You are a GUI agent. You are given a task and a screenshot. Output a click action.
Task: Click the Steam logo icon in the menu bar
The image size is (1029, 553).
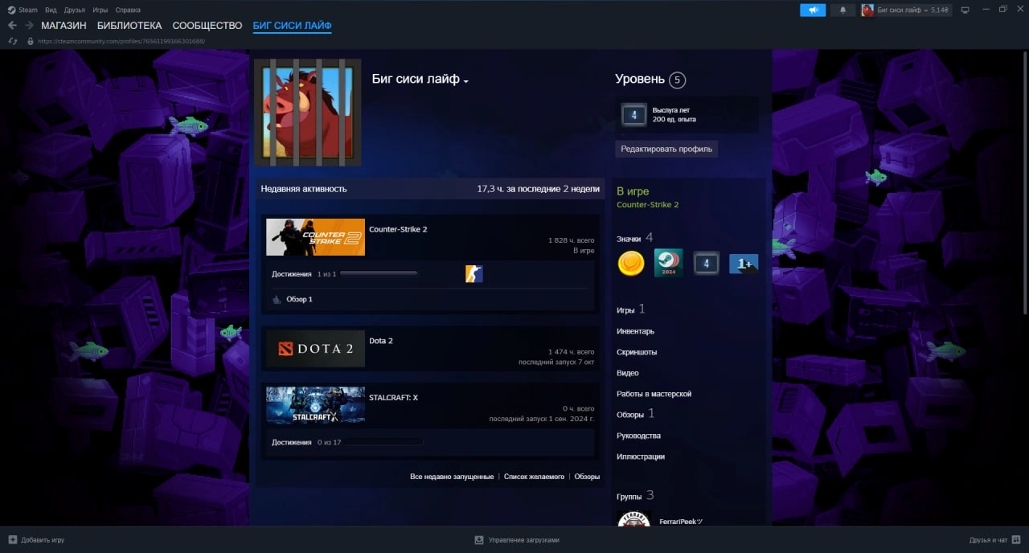point(11,10)
